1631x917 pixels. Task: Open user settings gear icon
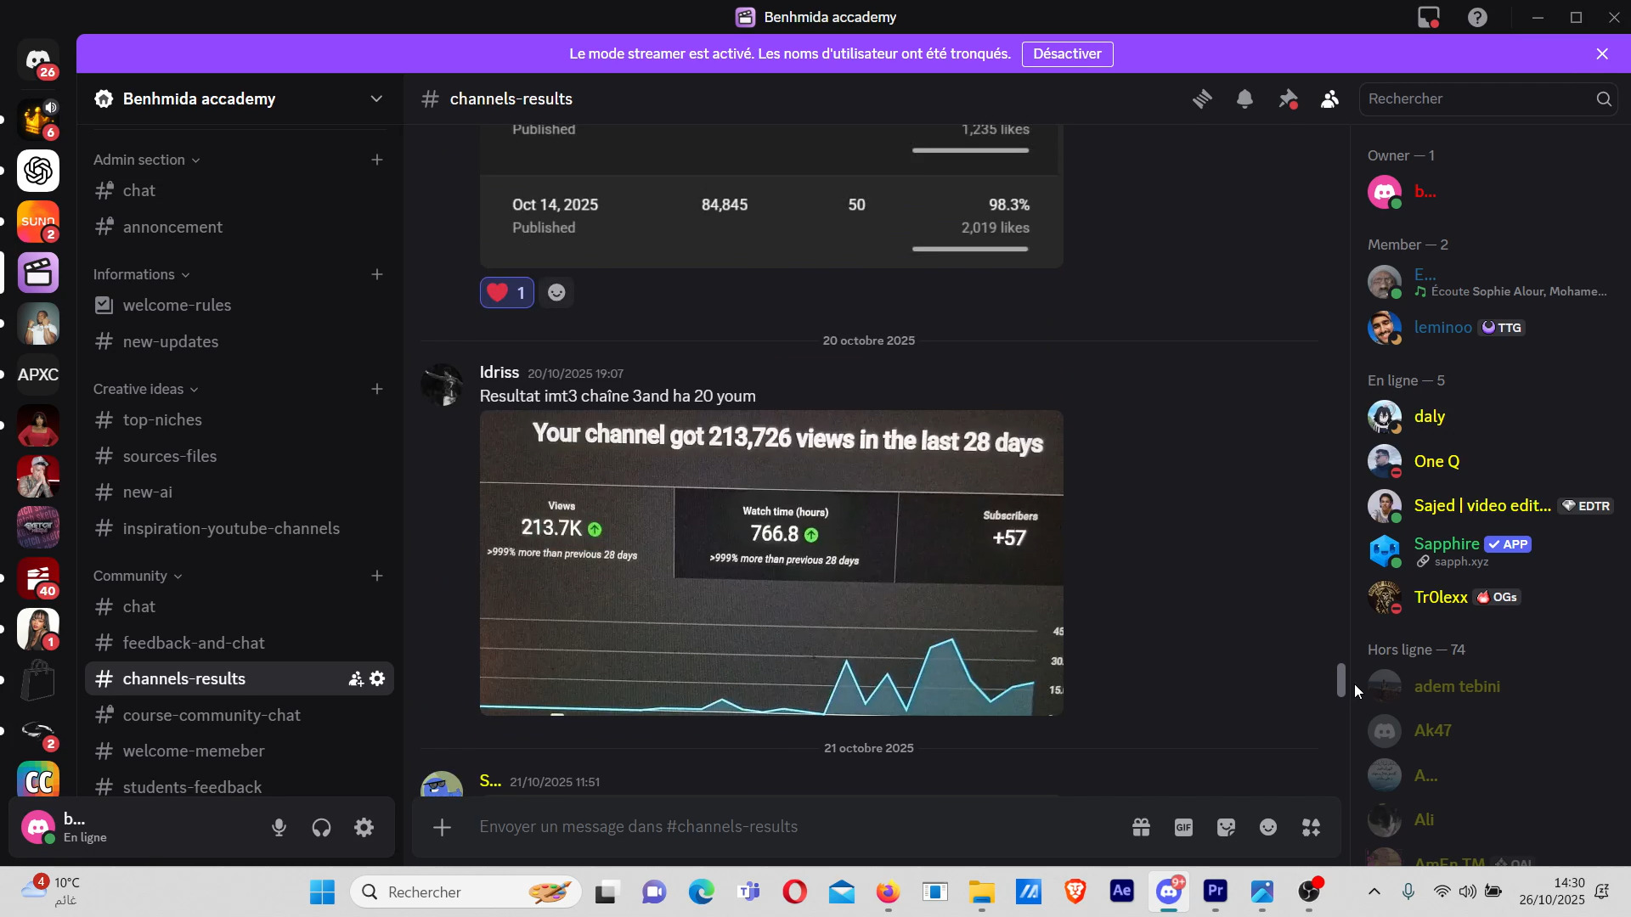point(364,828)
